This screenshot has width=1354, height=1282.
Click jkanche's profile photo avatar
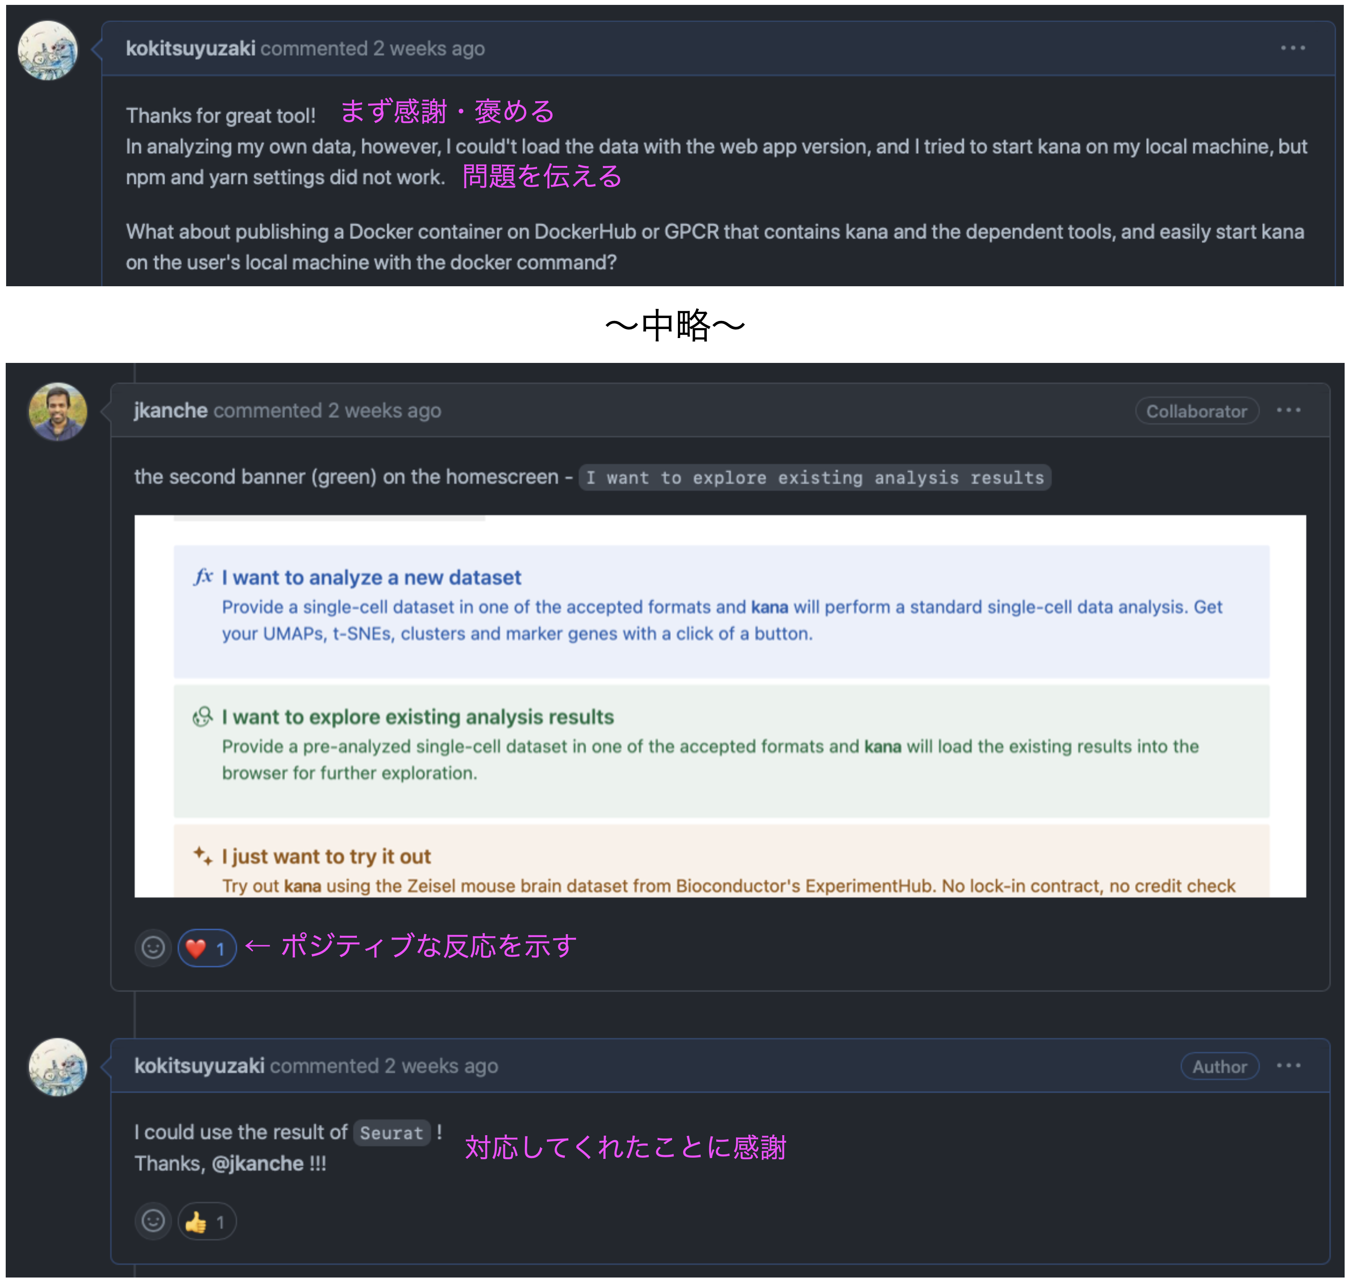coord(58,412)
